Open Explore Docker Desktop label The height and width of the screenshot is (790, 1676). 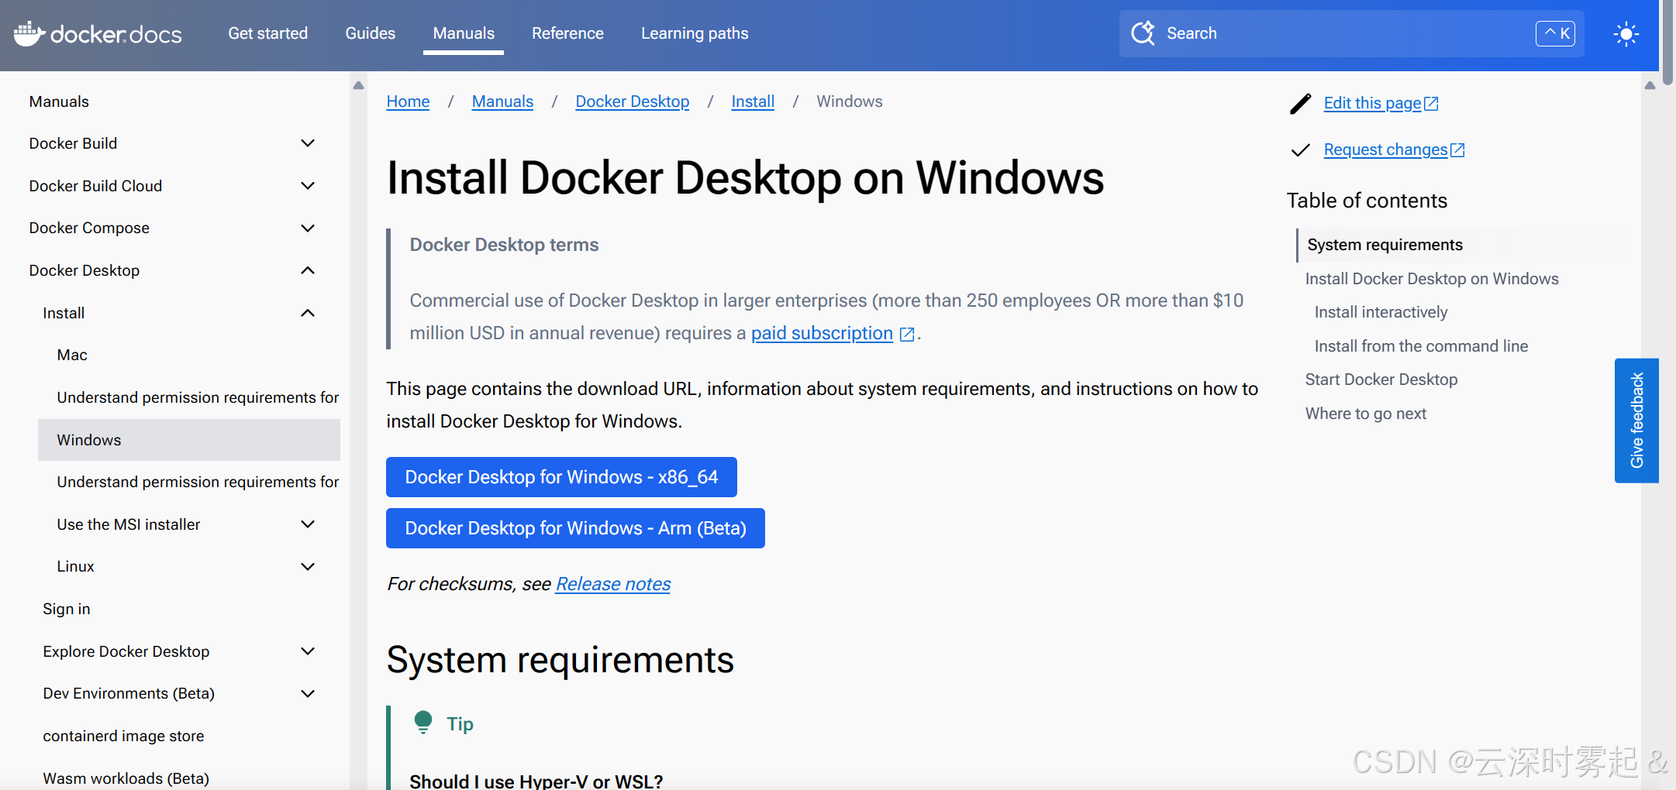pos(126,651)
